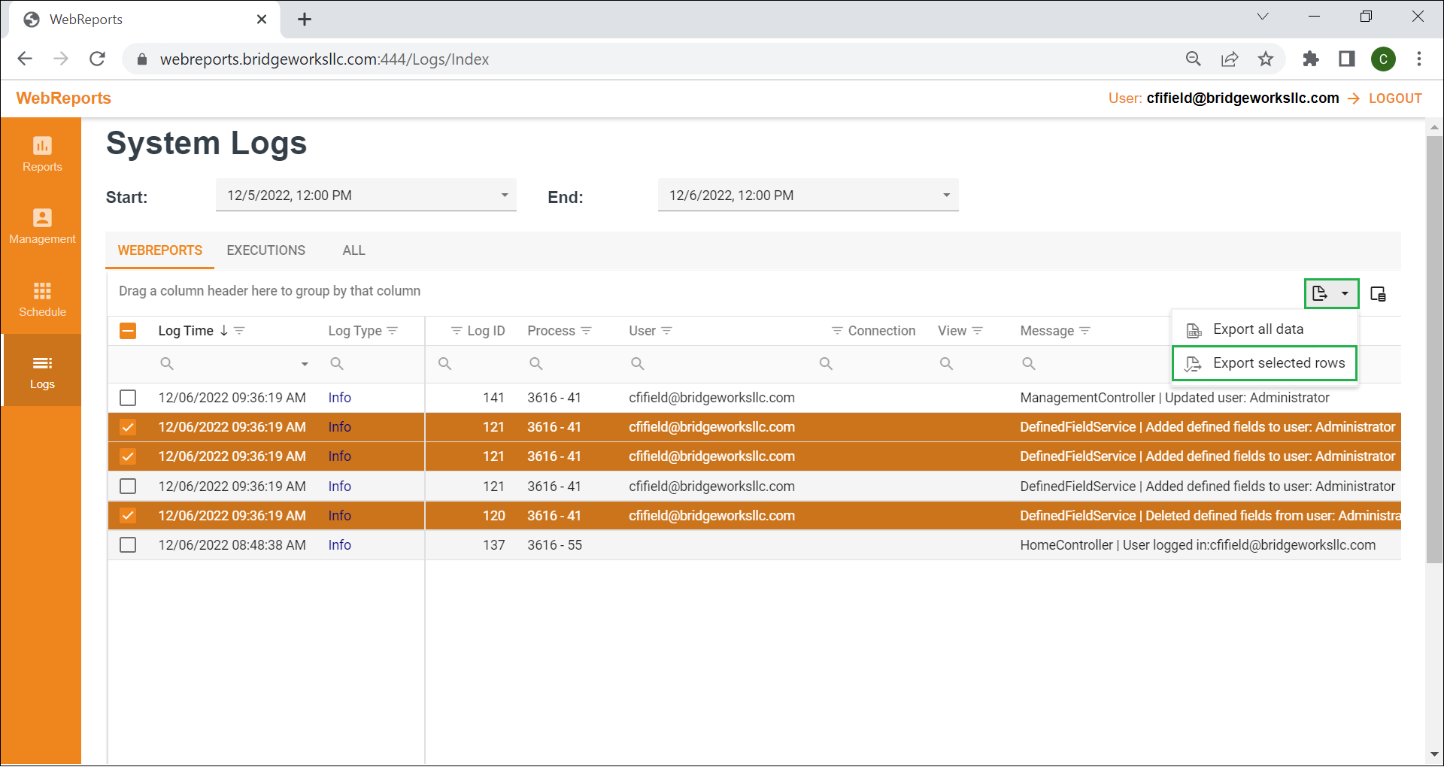1444x767 pixels.
Task: Open the column chooser icon
Action: (1379, 293)
